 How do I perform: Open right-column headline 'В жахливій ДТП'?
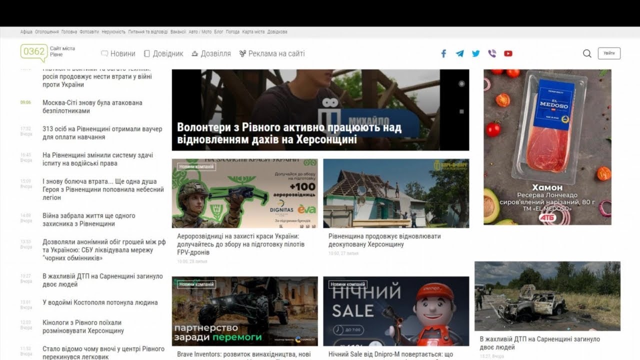(540, 343)
